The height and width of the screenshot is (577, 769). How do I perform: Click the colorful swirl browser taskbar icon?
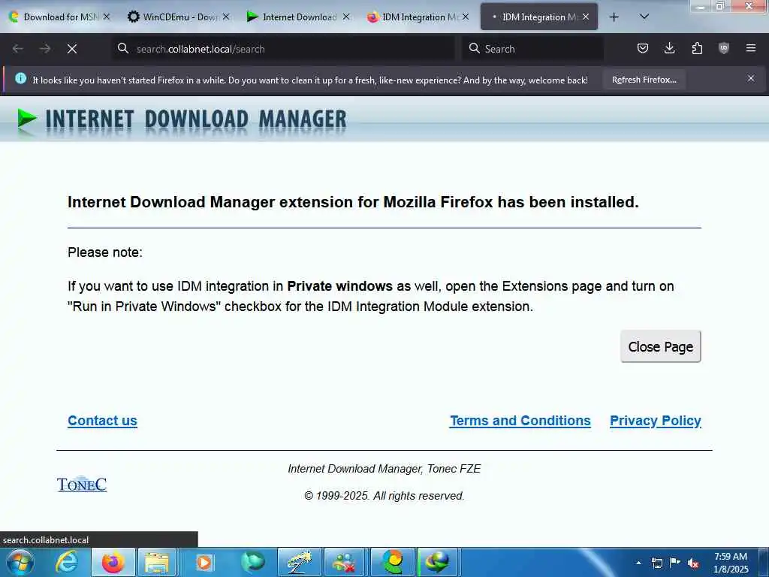tap(392, 562)
